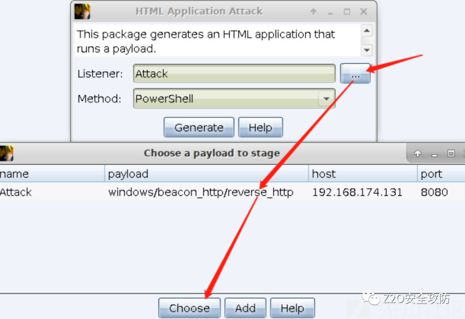Screen dimensions: 465x319
Task: Sort by the name column header
Action: click(x=52, y=174)
